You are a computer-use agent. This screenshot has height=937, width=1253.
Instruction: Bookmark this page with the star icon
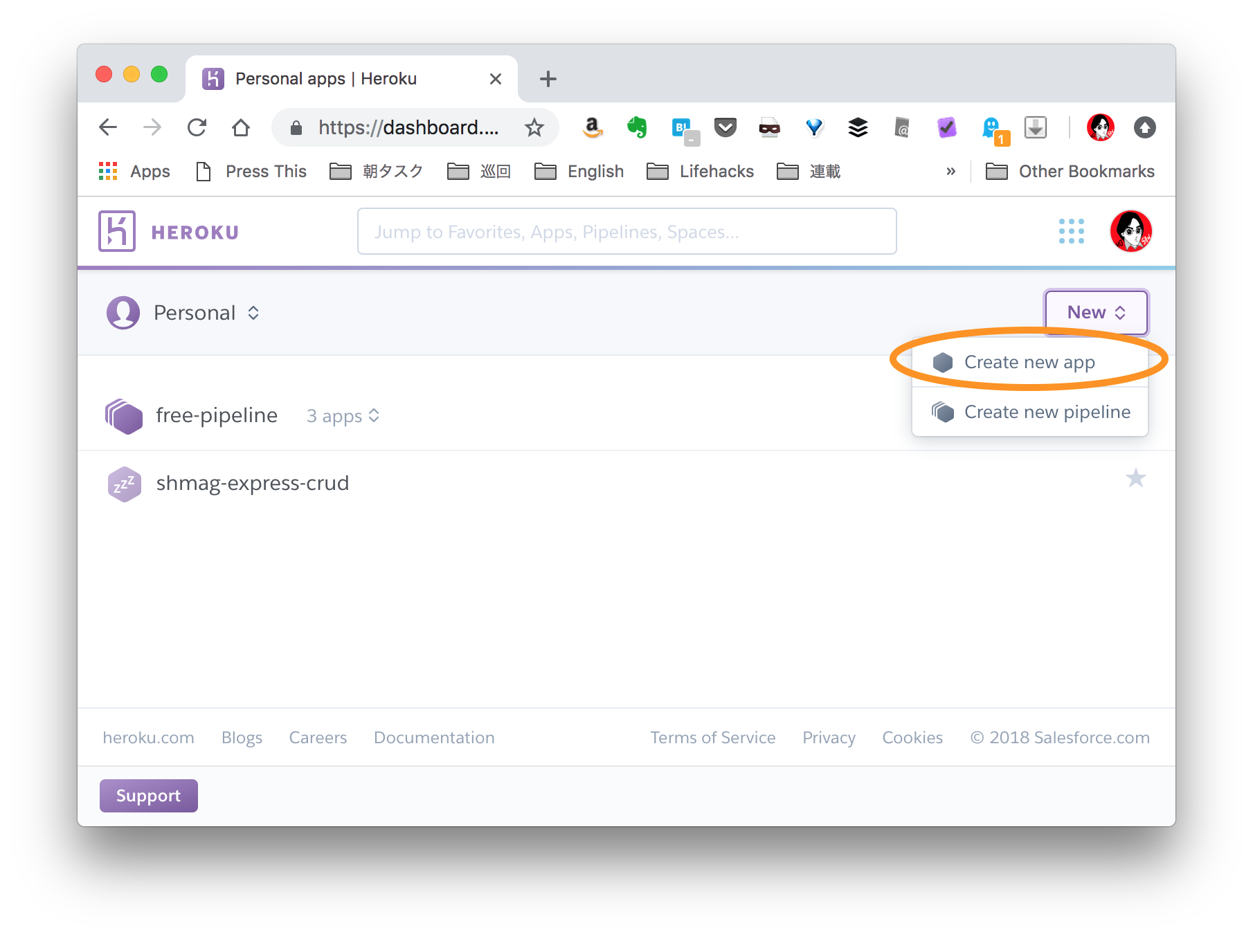click(x=534, y=127)
